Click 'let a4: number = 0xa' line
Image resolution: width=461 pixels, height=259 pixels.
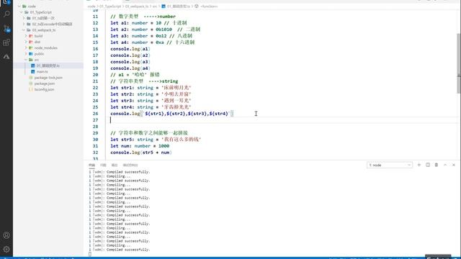pos(152,42)
